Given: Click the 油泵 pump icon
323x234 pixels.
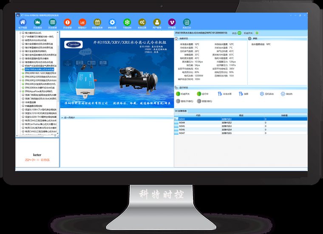Looking at the screenshot, I should [x=241, y=94].
